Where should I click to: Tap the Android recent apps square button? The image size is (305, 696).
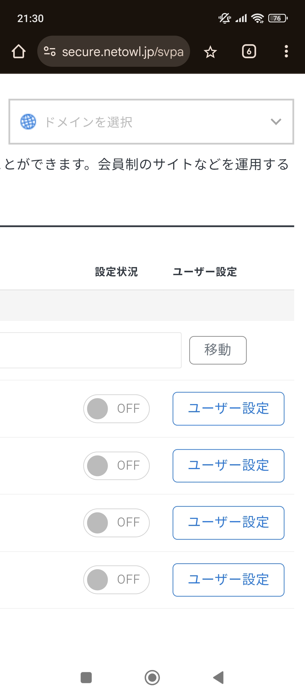(86, 678)
